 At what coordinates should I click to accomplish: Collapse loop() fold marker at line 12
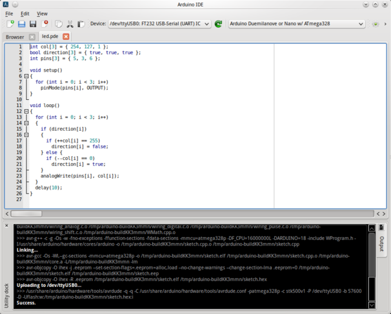[26, 112]
